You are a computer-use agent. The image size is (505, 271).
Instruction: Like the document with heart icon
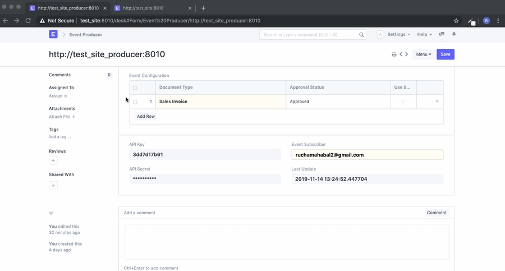[51, 213]
